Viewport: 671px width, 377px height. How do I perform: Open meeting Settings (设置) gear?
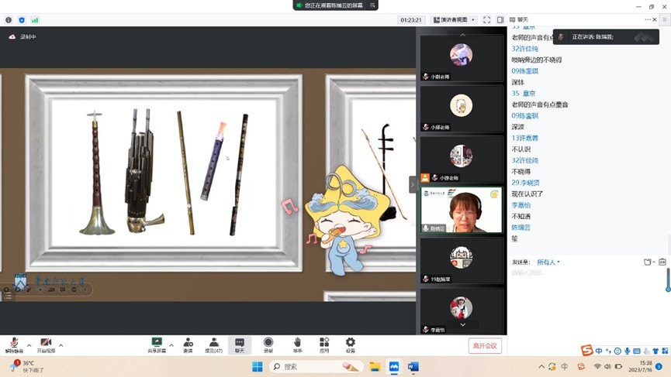351,344
